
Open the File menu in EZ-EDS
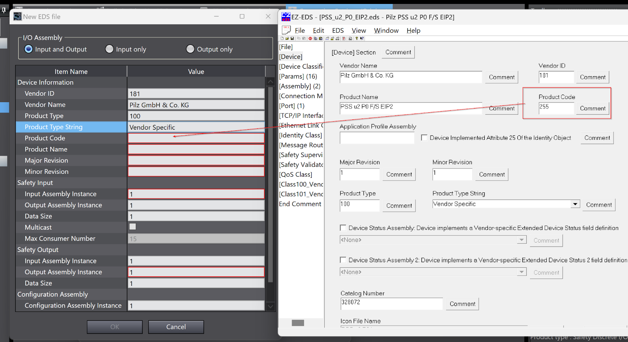coord(300,30)
